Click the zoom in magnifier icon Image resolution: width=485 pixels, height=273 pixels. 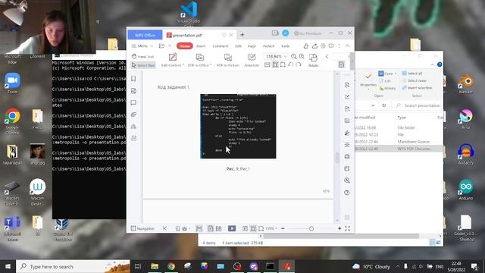click(x=302, y=57)
